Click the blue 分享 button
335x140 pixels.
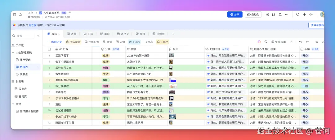[x=235, y=15]
